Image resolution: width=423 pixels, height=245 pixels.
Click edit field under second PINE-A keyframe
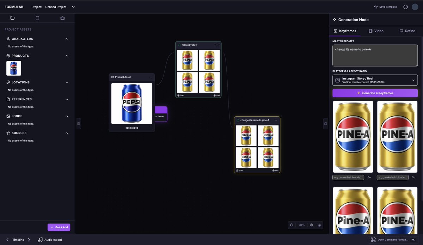[393, 178]
